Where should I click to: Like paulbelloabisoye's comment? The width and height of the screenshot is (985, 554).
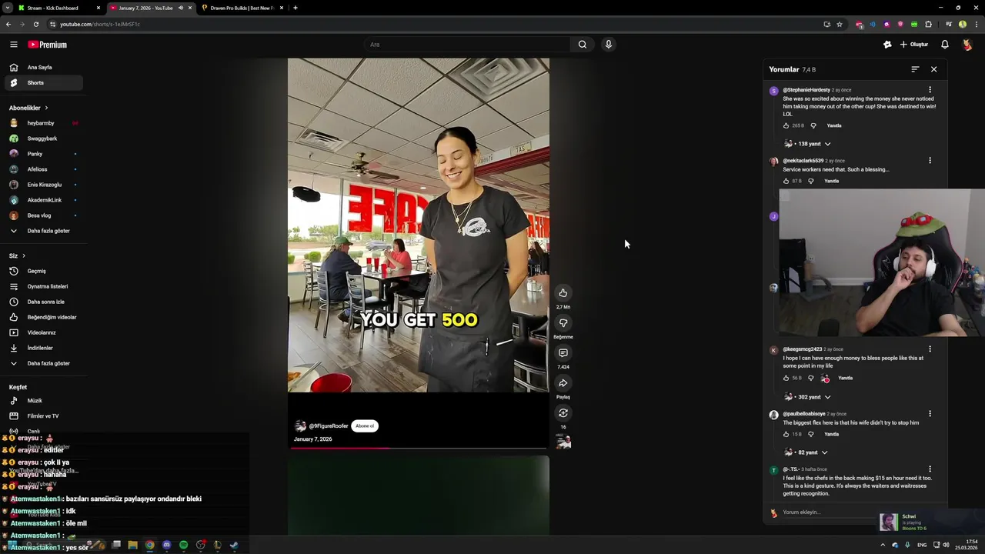pos(786,434)
